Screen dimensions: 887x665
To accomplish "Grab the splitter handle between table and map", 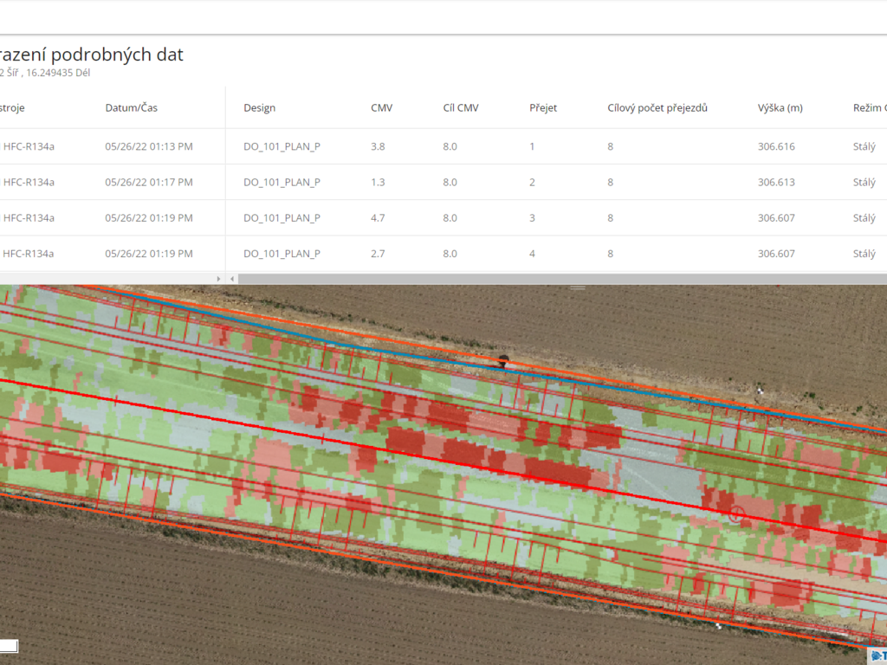I will [x=577, y=287].
